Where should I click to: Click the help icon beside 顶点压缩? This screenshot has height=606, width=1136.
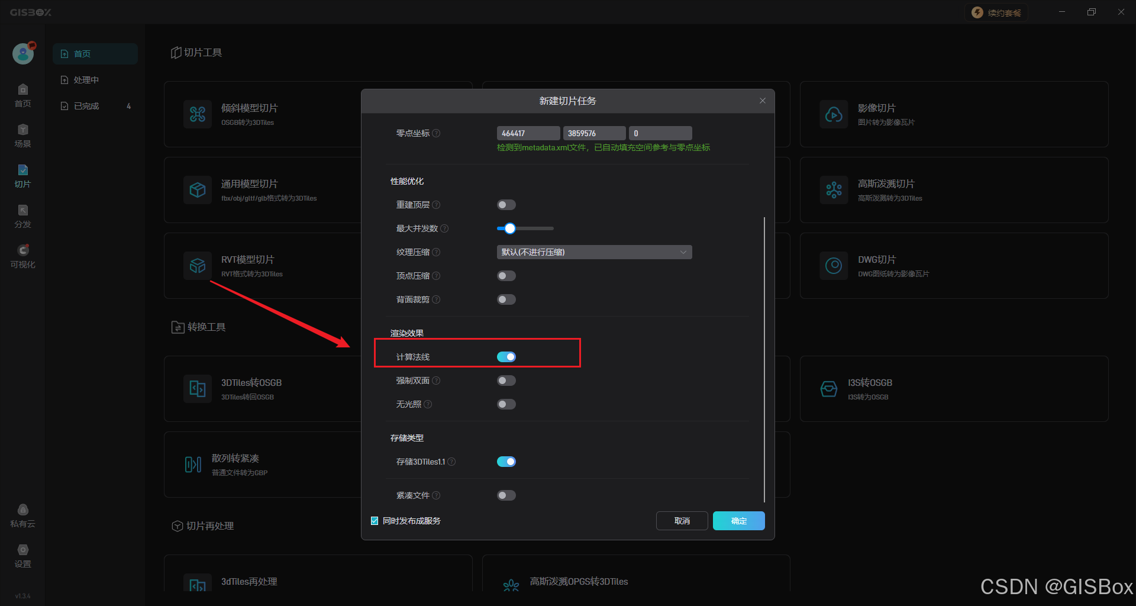pyautogui.click(x=436, y=276)
